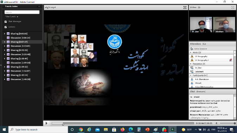Collapse the Participants (47) group
Screen dimensions: 237x133
[x=191, y=75]
